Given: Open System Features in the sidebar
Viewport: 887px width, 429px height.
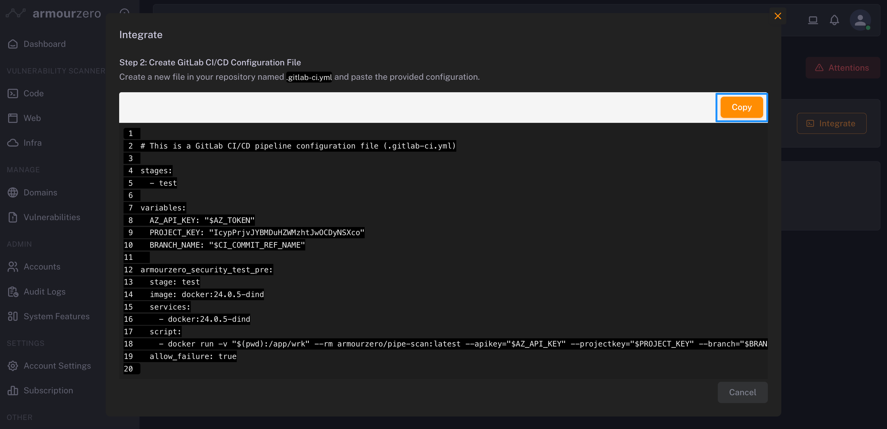Looking at the screenshot, I should (57, 316).
